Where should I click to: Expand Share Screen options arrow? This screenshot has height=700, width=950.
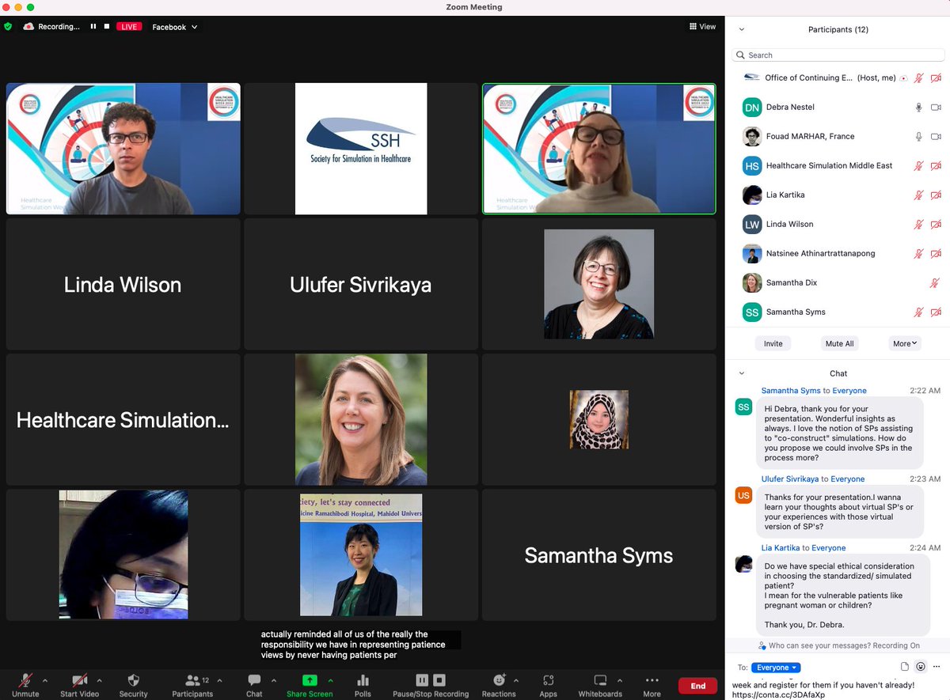[x=330, y=680]
